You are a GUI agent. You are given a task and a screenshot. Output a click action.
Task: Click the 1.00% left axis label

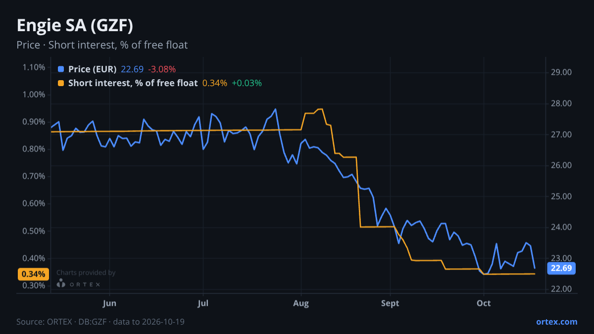pos(34,95)
